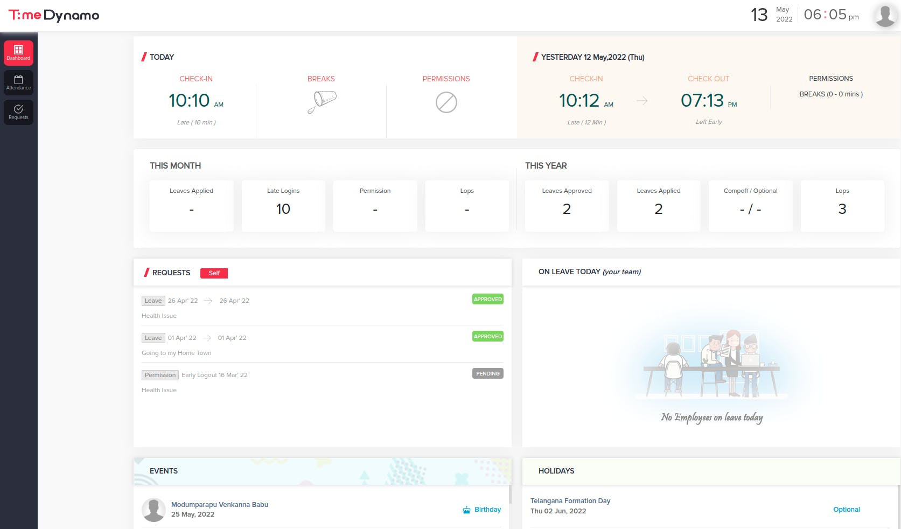
Task: Click the breaks cup icon under BREAKS
Action: click(321, 101)
